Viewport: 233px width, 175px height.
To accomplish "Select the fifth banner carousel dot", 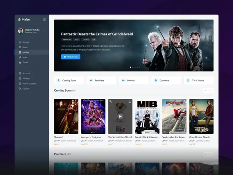I will 139,67.
